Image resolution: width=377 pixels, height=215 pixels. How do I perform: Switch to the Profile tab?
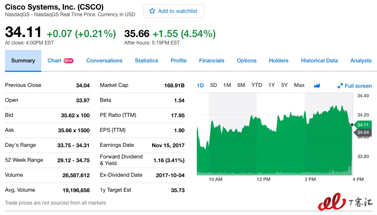(x=178, y=61)
